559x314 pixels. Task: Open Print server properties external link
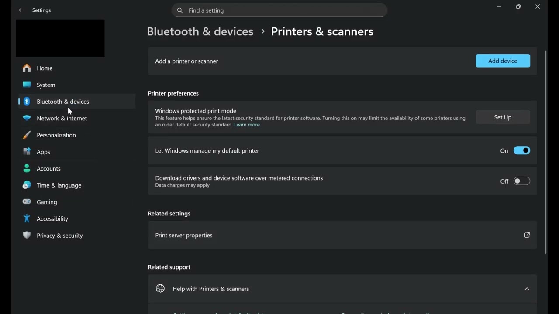coord(527,235)
